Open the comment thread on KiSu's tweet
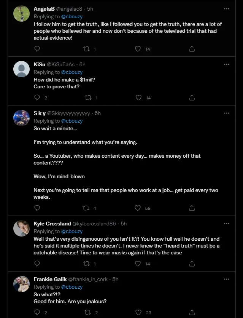This screenshot has height=318, width=243. tap(37, 97)
